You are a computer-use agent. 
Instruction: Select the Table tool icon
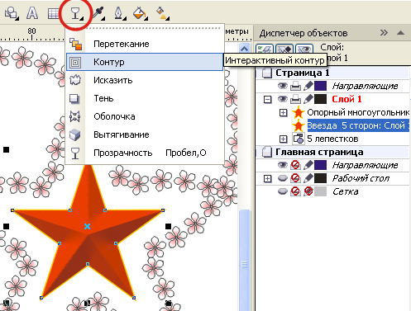53,13
